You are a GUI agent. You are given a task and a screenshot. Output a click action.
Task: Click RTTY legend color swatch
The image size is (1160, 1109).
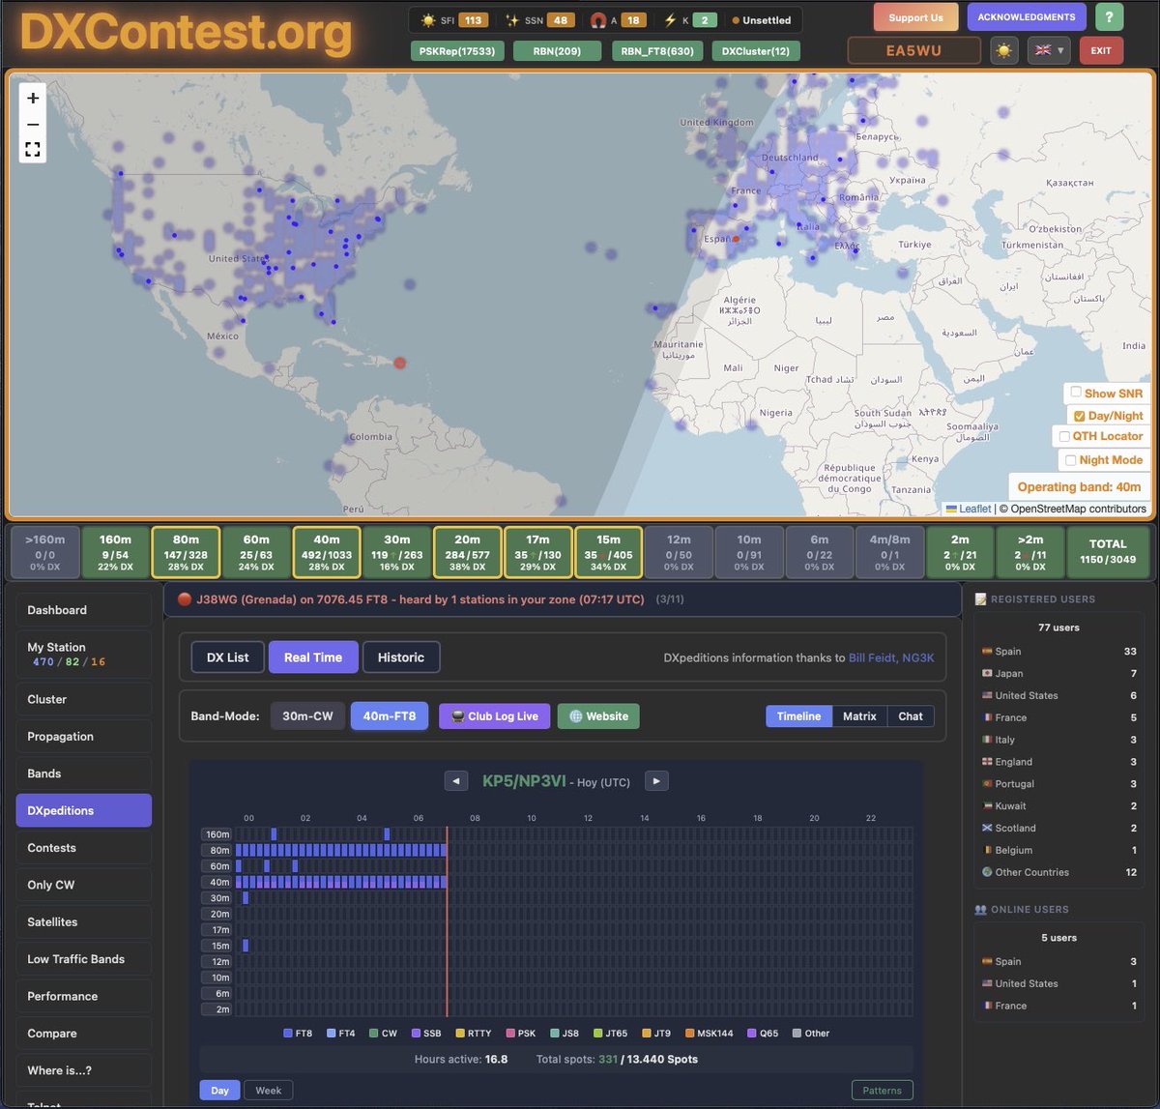tap(460, 1034)
